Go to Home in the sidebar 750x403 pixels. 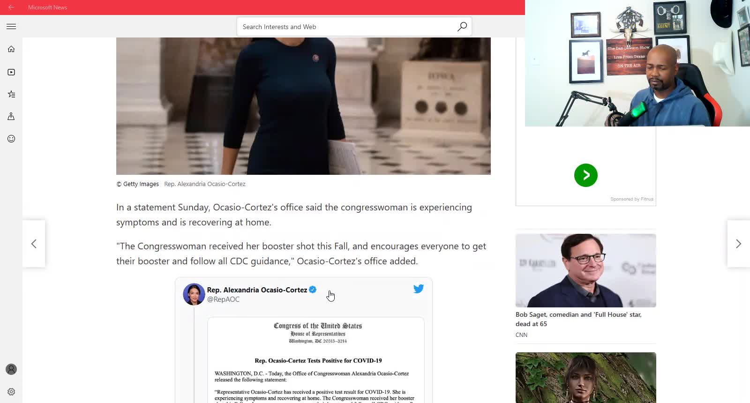click(11, 49)
